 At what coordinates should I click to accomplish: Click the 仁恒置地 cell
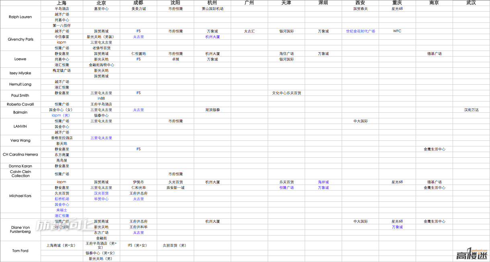coord(138,53)
